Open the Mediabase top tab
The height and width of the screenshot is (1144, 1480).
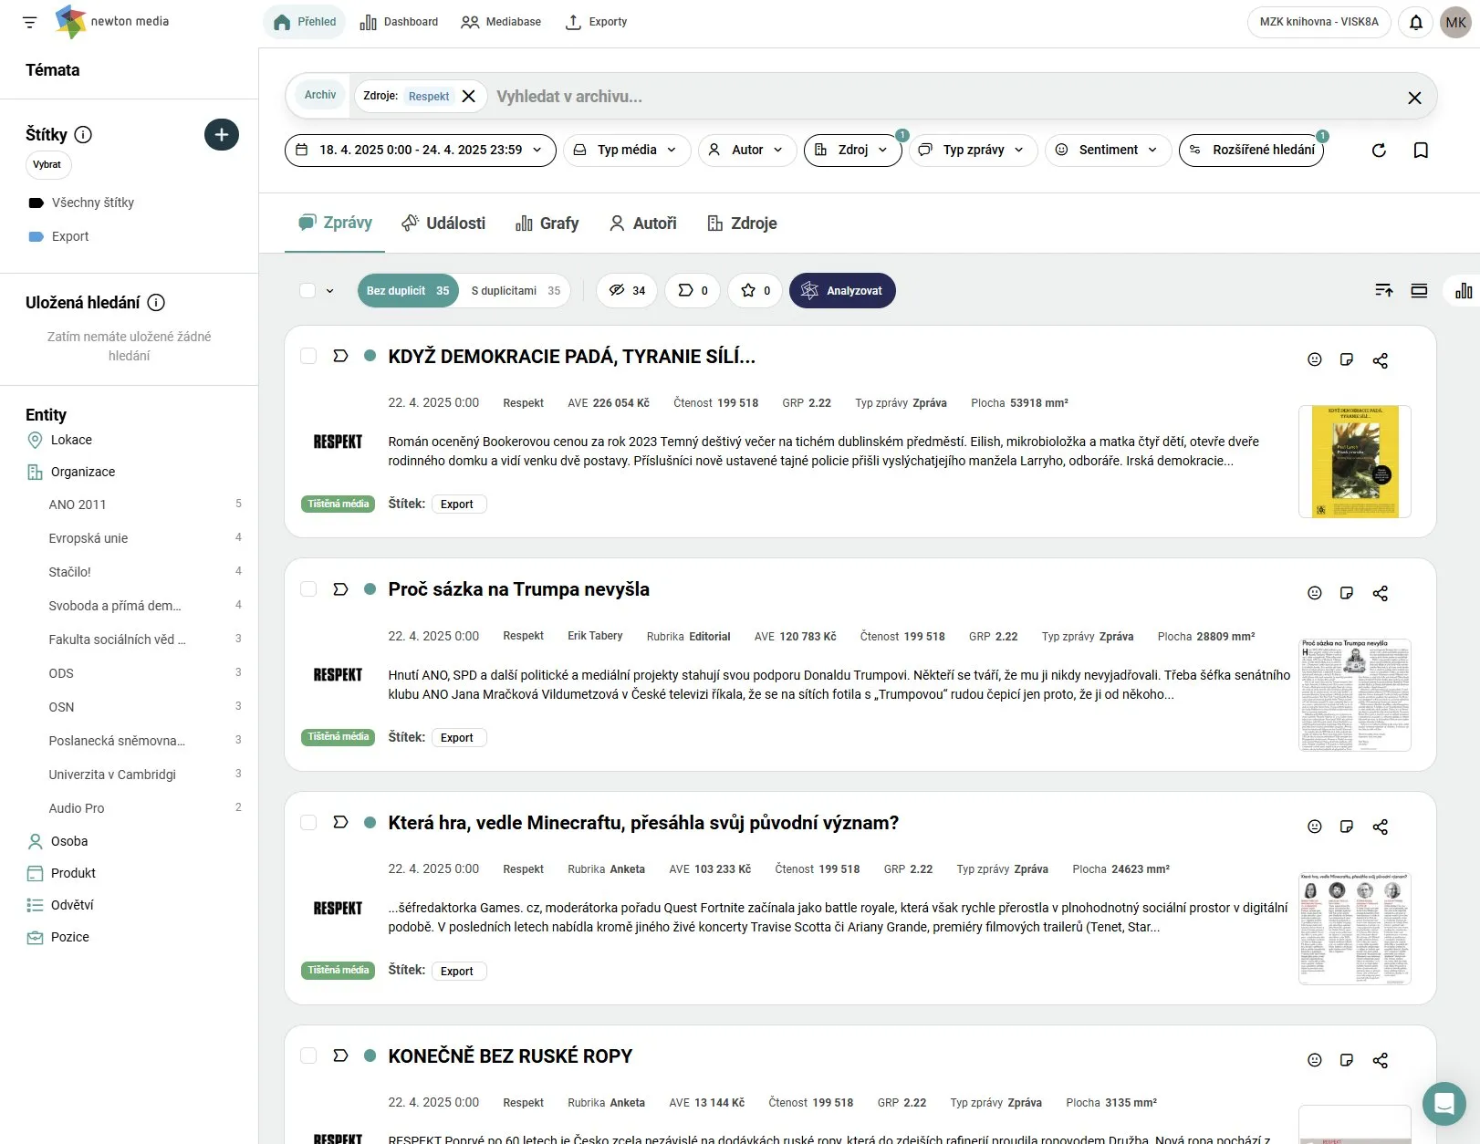point(501,22)
